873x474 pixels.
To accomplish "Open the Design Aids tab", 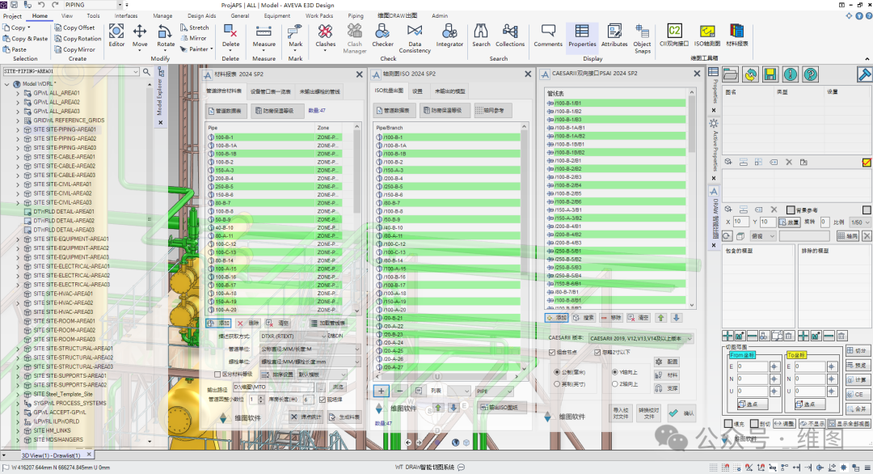I will coord(201,15).
